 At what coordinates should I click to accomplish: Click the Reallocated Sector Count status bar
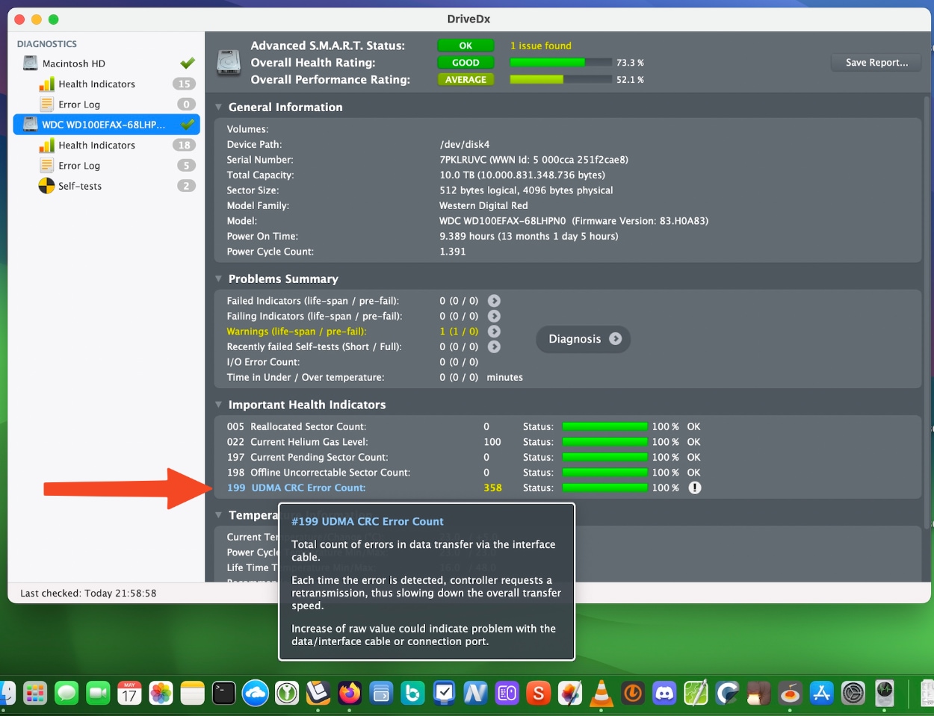pos(604,427)
